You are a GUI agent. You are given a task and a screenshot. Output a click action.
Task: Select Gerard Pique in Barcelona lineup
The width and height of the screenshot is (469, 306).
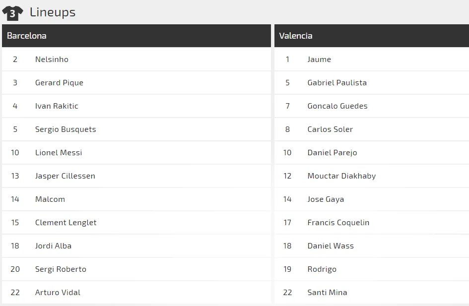click(59, 83)
